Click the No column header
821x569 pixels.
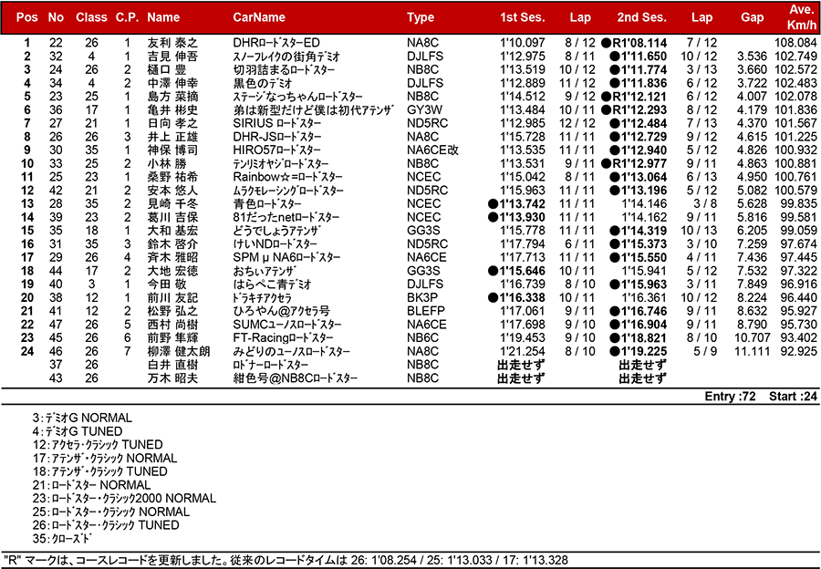(56, 17)
